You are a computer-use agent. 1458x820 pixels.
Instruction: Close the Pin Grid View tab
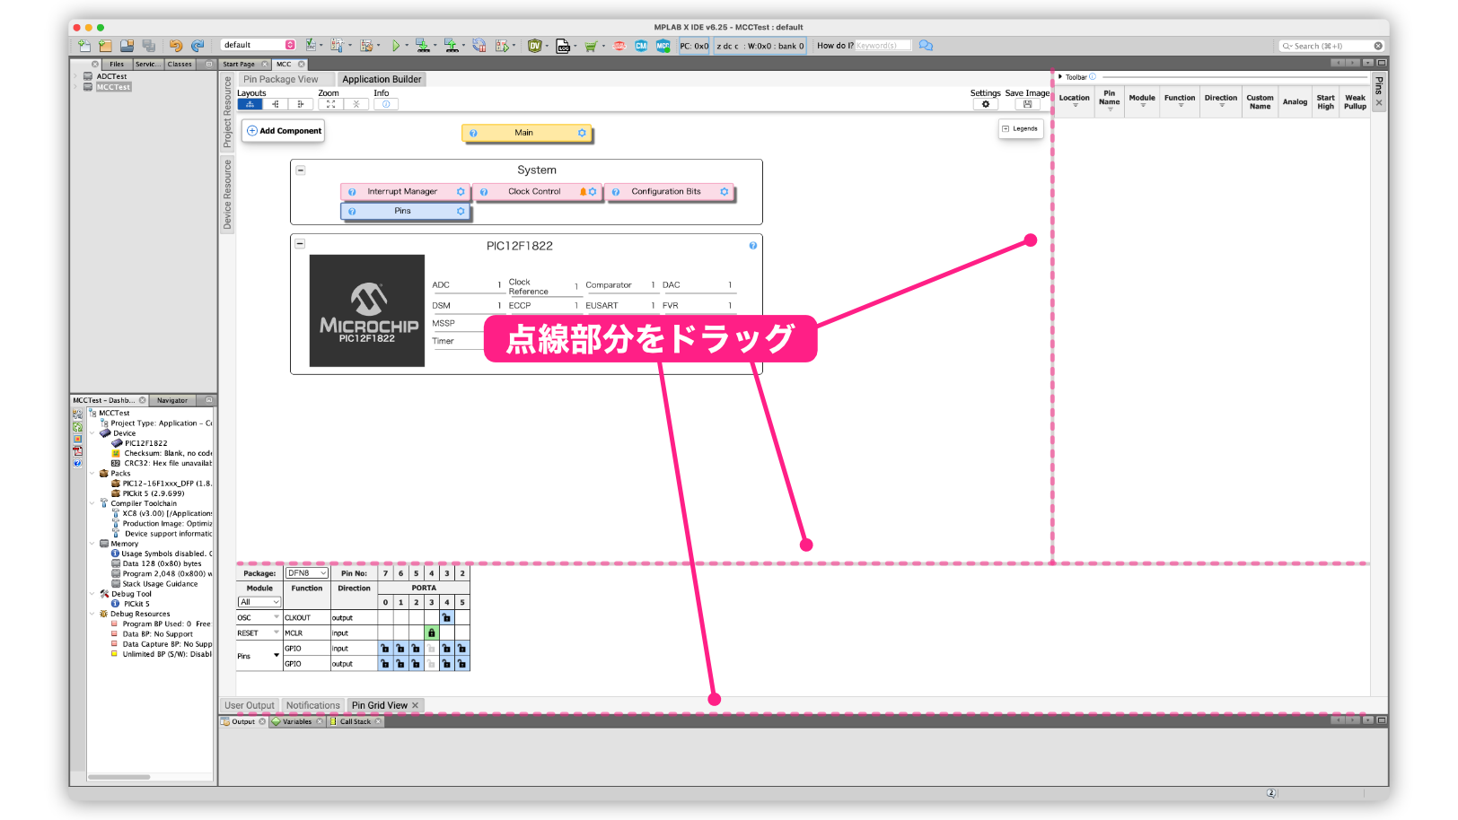[415, 706]
